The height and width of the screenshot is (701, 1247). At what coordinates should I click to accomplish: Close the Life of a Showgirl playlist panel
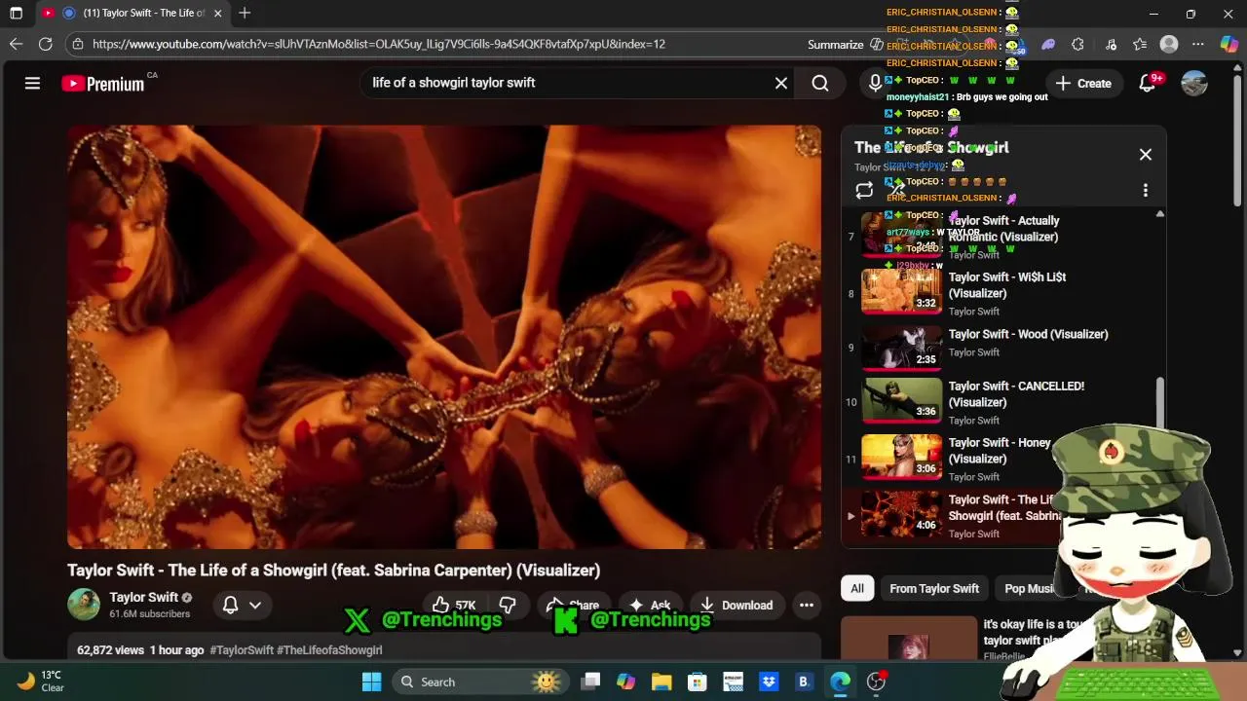[x=1146, y=154]
